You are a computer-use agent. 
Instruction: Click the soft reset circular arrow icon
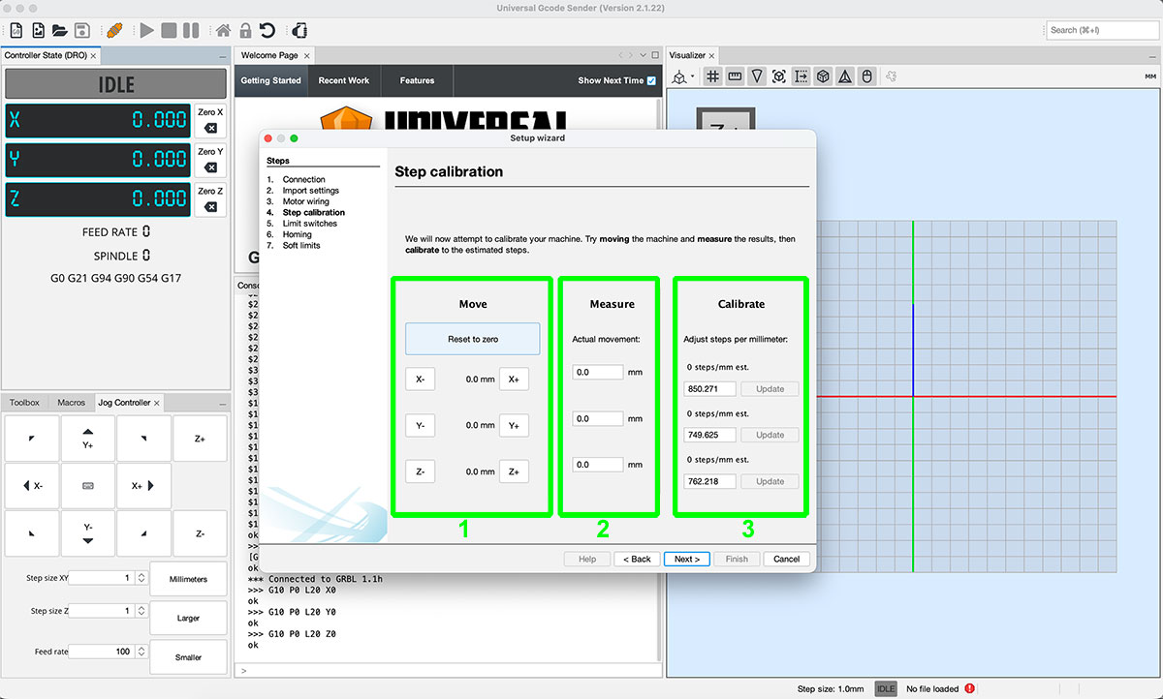point(267,30)
